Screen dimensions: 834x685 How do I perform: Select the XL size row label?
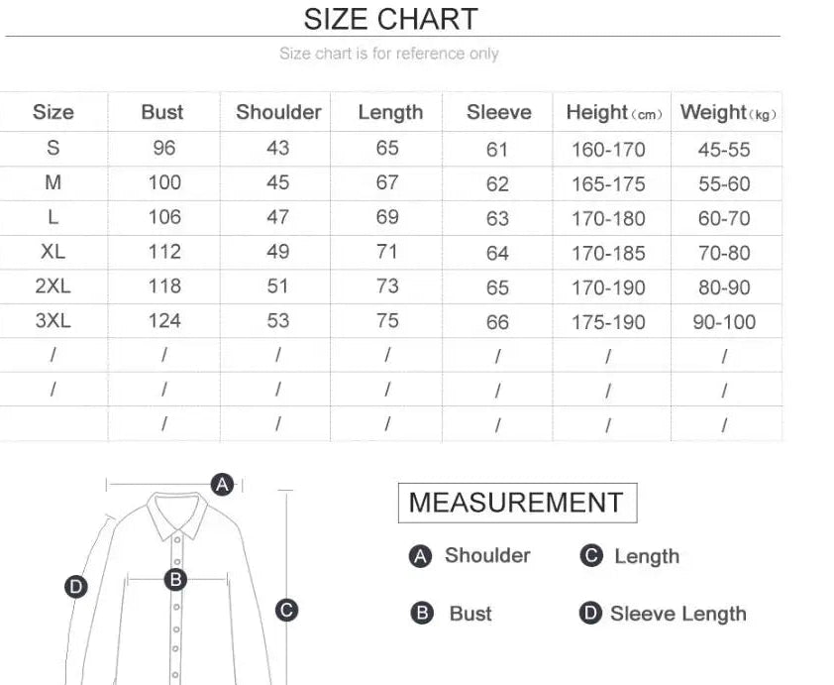pyautogui.click(x=53, y=252)
